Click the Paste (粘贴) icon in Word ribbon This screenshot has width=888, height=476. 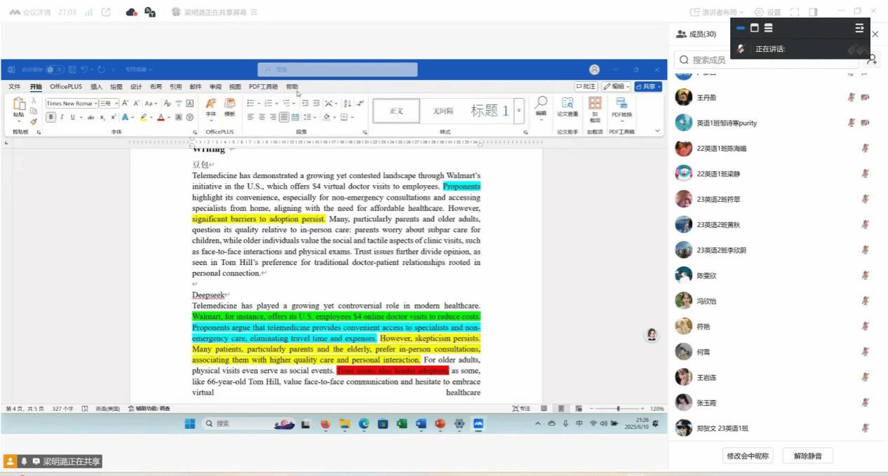[x=19, y=105]
